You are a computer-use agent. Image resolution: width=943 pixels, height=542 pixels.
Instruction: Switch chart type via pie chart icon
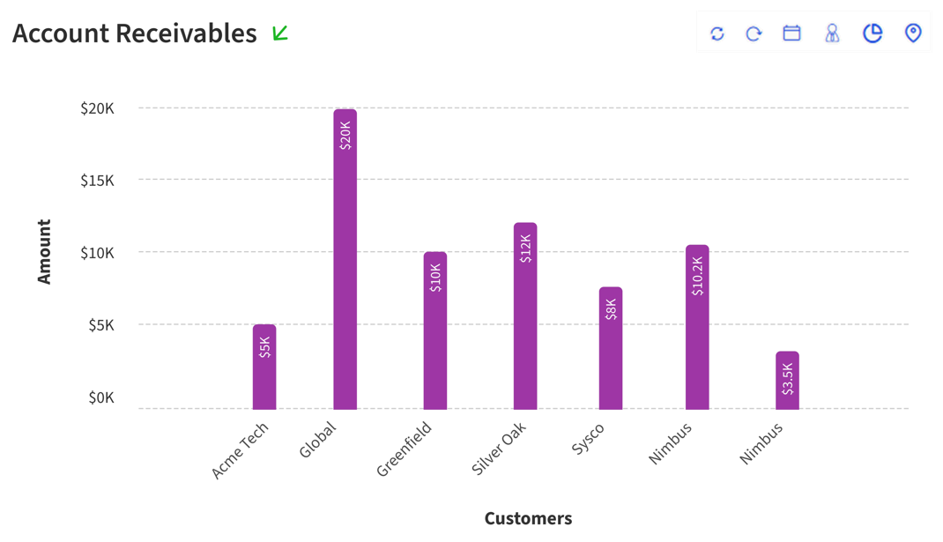tap(871, 33)
